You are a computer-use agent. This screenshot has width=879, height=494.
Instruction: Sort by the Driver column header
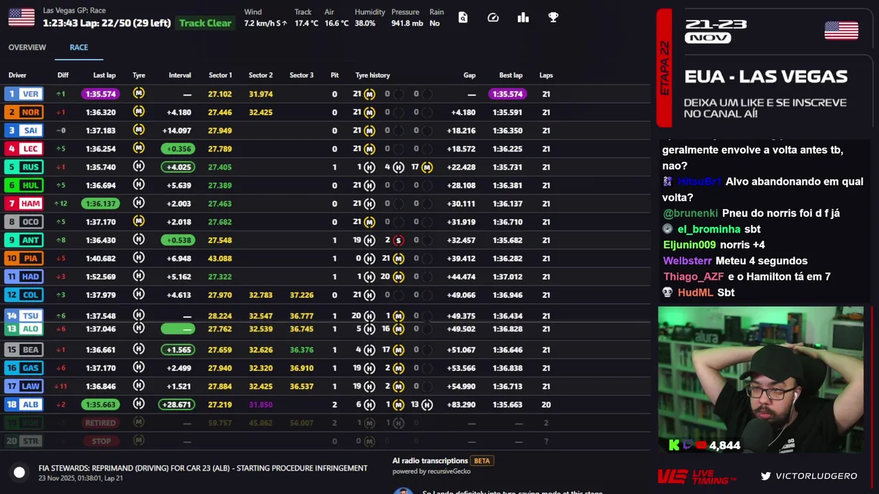pyautogui.click(x=17, y=75)
